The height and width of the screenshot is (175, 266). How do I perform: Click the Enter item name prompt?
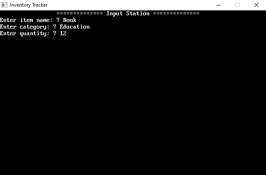click(26, 20)
